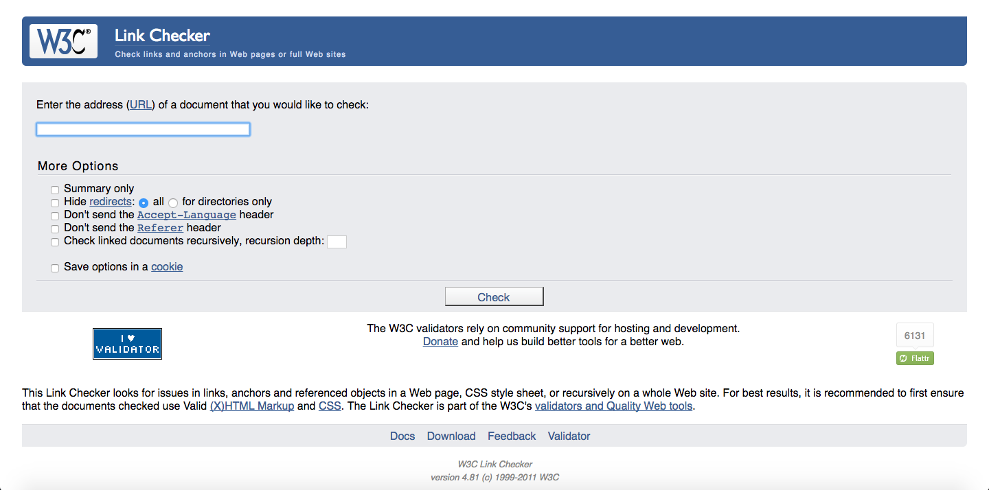Click the "Check links and anchors" subtitle
The width and height of the screenshot is (989, 490).
(230, 54)
